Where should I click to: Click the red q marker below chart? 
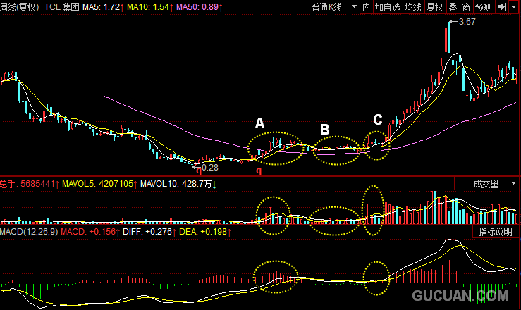pyautogui.click(x=258, y=170)
